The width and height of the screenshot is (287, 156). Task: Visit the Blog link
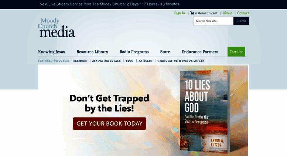pyautogui.click(x=130, y=60)
